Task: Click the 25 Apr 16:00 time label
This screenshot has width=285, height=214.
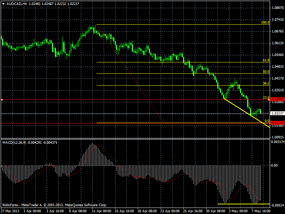Action: point(193,211)
